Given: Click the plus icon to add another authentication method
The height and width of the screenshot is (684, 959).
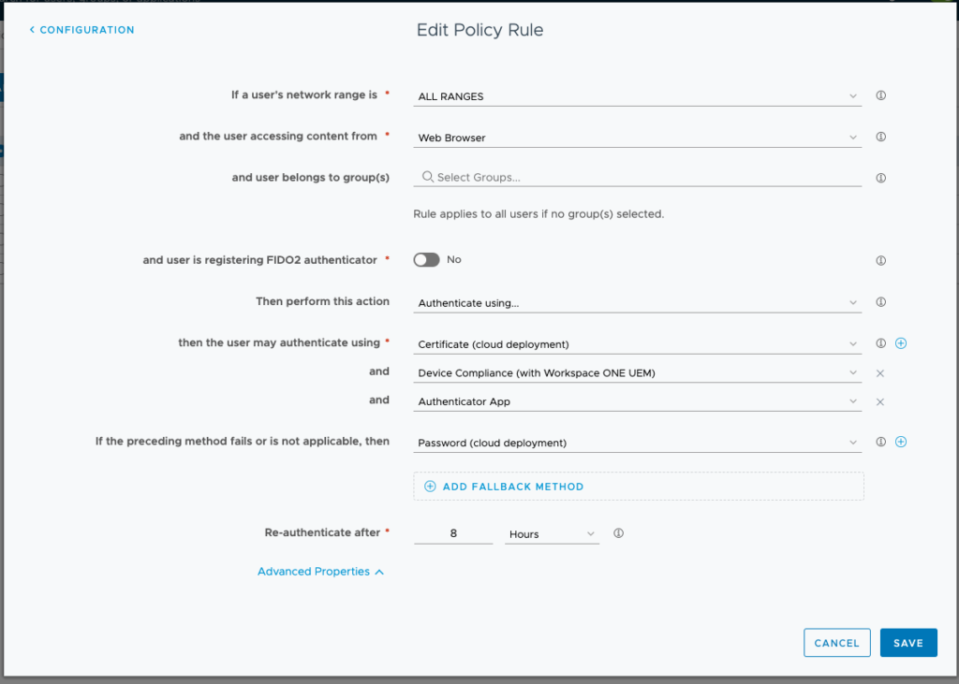Looking at the screenshot, I should [x=901, y=342].
